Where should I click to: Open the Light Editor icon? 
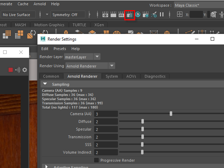[154, 15]
